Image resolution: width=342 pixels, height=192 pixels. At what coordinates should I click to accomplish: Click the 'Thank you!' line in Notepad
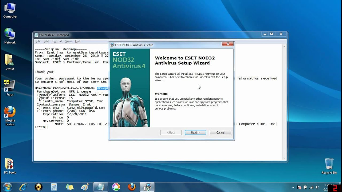pos(45,72)
